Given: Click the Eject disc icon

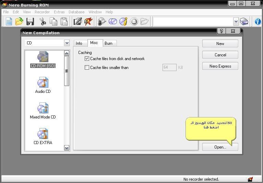Looking at the screenshot, I should [134, 22].
